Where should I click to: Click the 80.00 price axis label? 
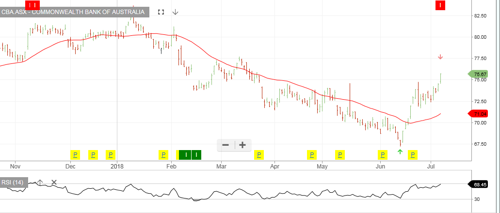click(480, 37)
